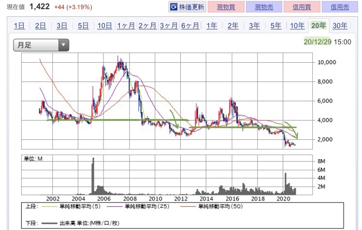Click the 信用買 button

[302, 7]
